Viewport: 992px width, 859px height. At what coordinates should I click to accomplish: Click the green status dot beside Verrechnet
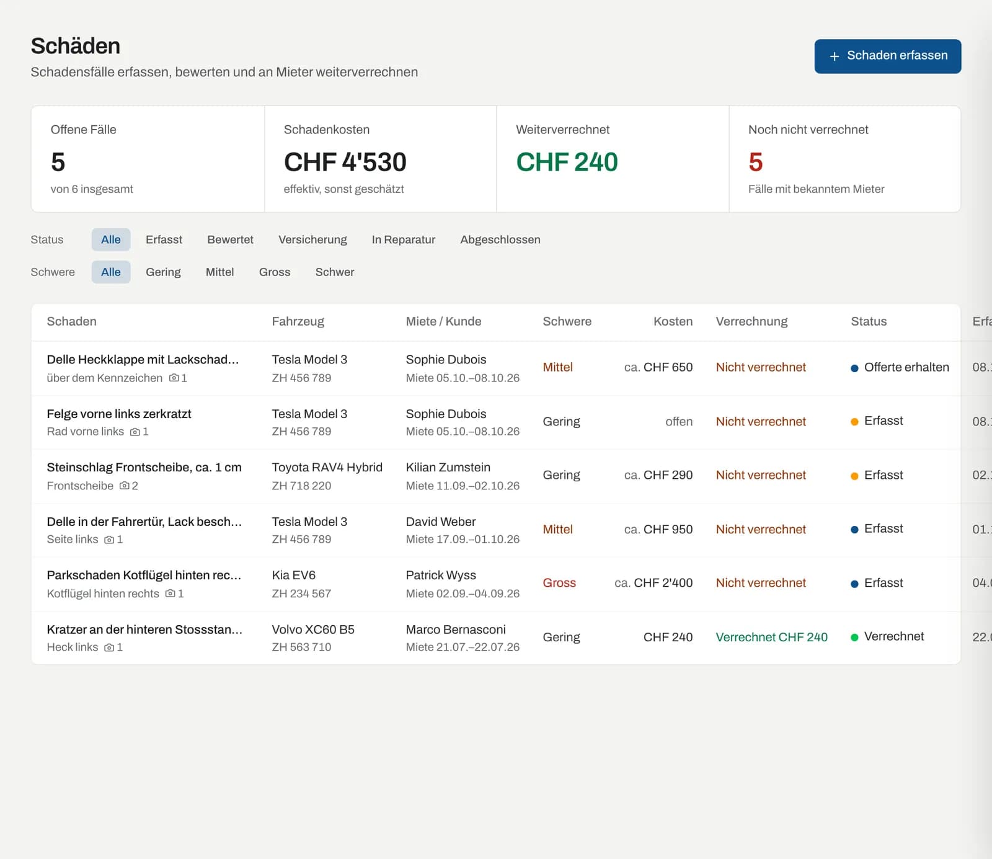[x=854, y=637]
